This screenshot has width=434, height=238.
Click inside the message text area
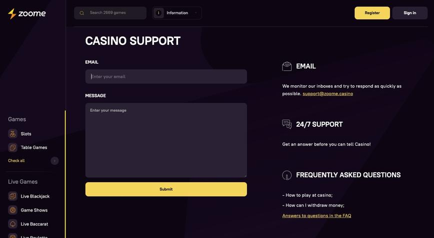pos(166,140)
